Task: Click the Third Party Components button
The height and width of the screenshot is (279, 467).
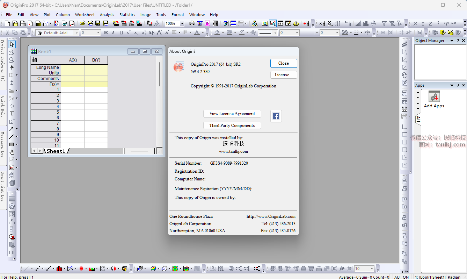Action: click(x=232, y=126)
